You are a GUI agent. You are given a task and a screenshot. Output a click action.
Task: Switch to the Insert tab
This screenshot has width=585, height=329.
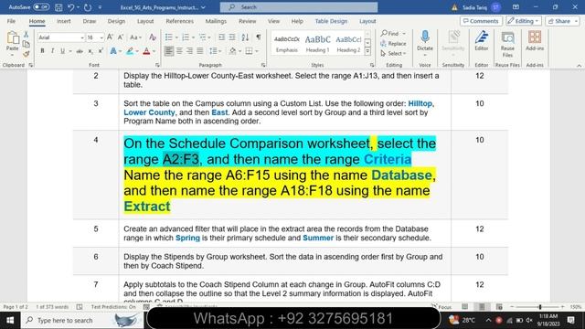[64, 21]
